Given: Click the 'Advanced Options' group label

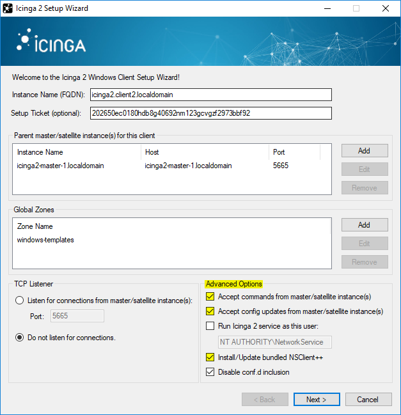Looking at the screenshot, I should pos(234,284).
